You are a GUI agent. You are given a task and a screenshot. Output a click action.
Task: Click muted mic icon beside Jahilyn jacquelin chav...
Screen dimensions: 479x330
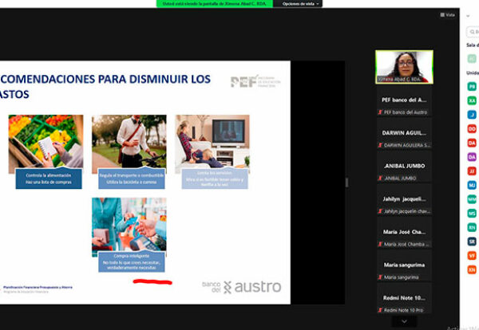tap(380, 211)
